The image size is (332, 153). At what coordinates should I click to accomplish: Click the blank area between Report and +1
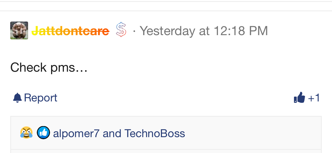point(170,98)
